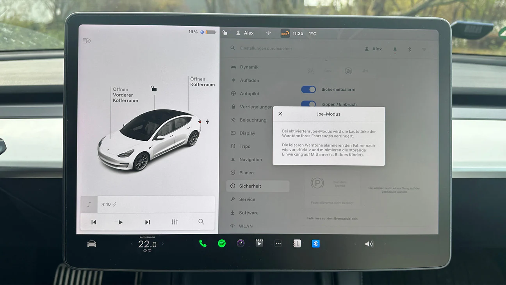Tap the search magnifier in settings

coord(233,48)
